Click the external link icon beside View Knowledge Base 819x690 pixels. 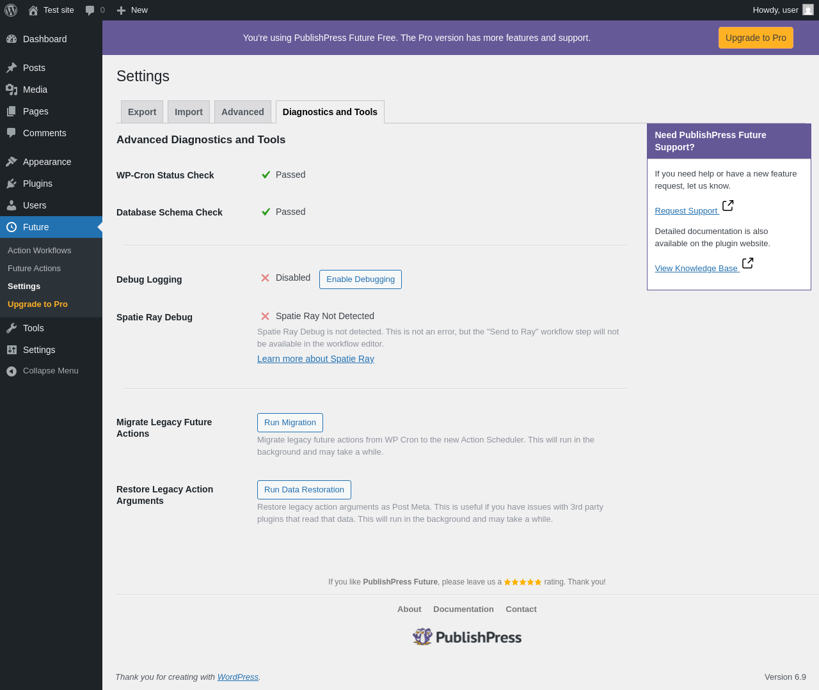click(748, 263)
